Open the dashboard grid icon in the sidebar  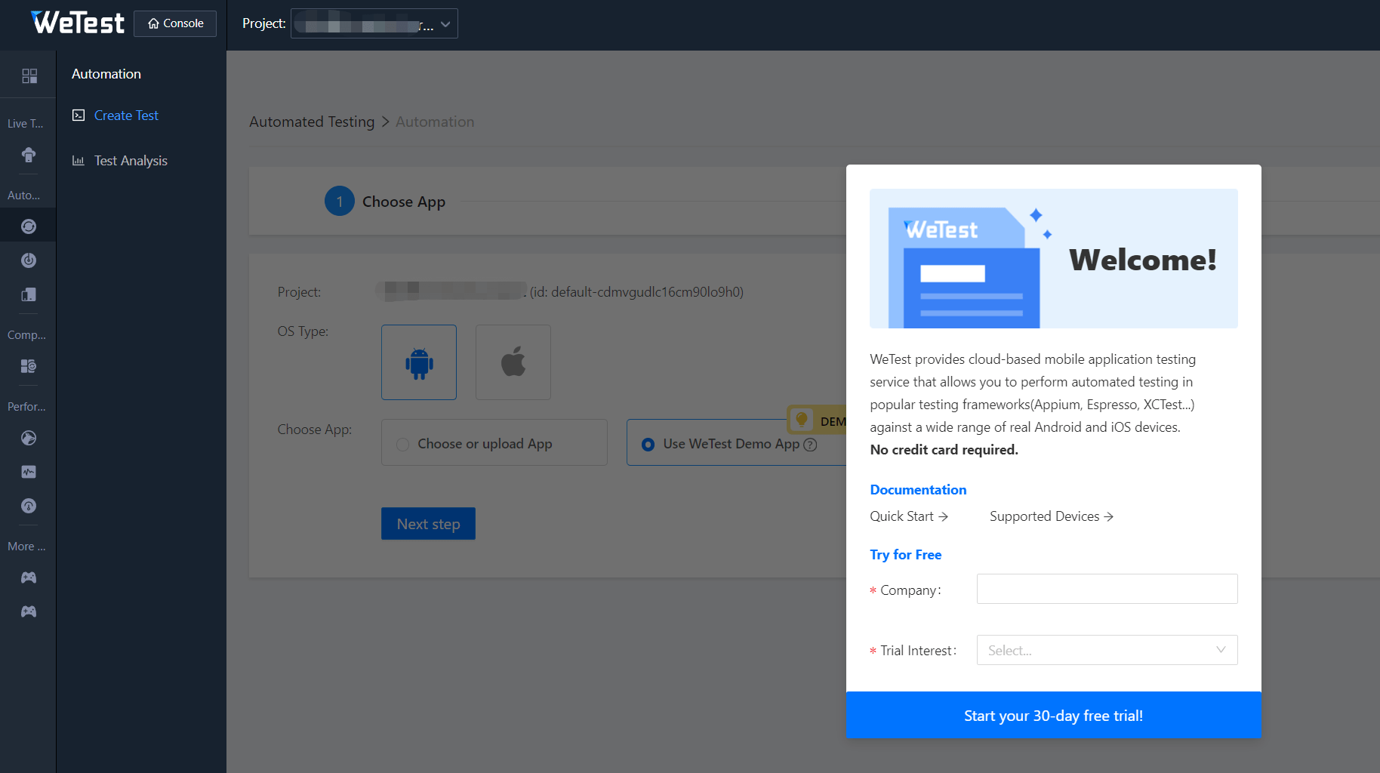(x=29, y=75)
